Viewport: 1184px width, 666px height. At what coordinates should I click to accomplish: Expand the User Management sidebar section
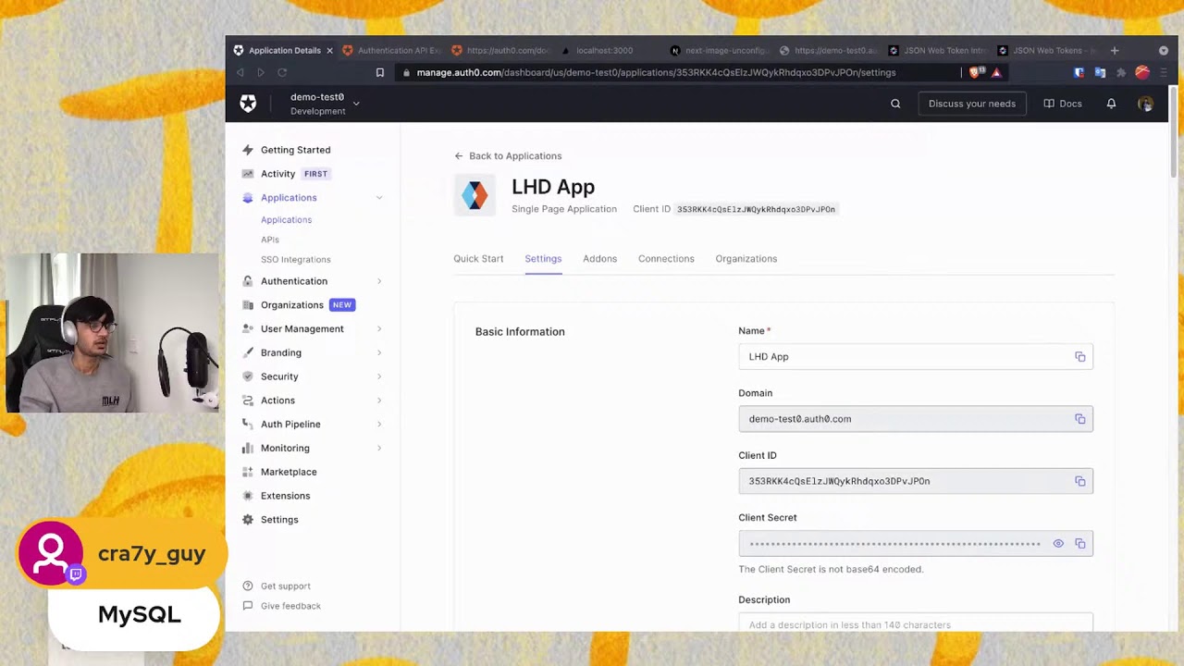[x=379, y=329]
